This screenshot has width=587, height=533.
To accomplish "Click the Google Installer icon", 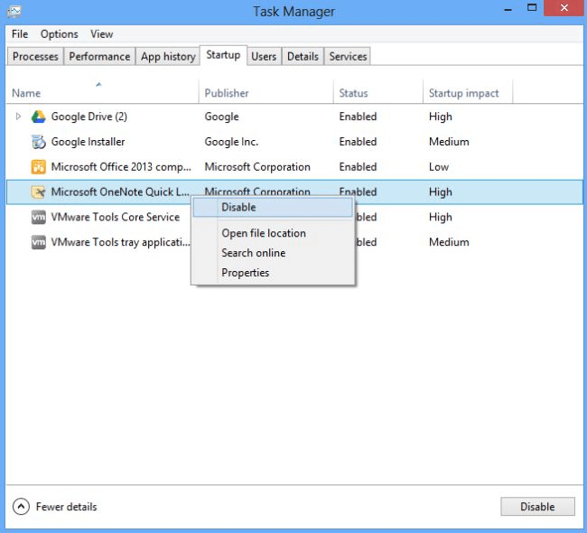I will point(39,142).
